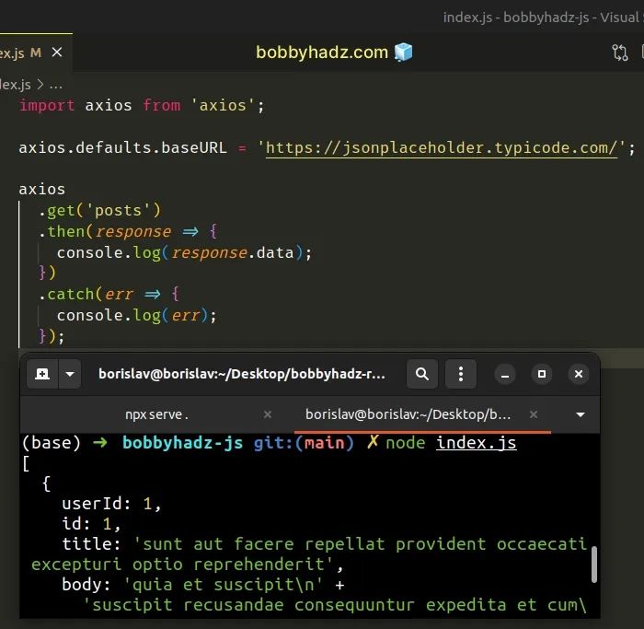The image size is (644, 629).
Task: Click 'axios.defaults.baseURL' in the code
Action: pos(122,147)
